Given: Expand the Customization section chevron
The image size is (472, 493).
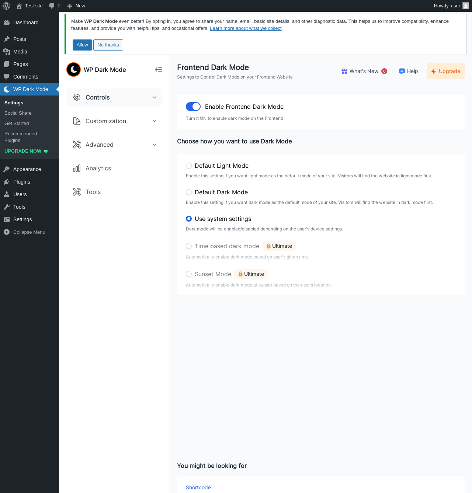Looking at the screenshot, I should (155, 121).
